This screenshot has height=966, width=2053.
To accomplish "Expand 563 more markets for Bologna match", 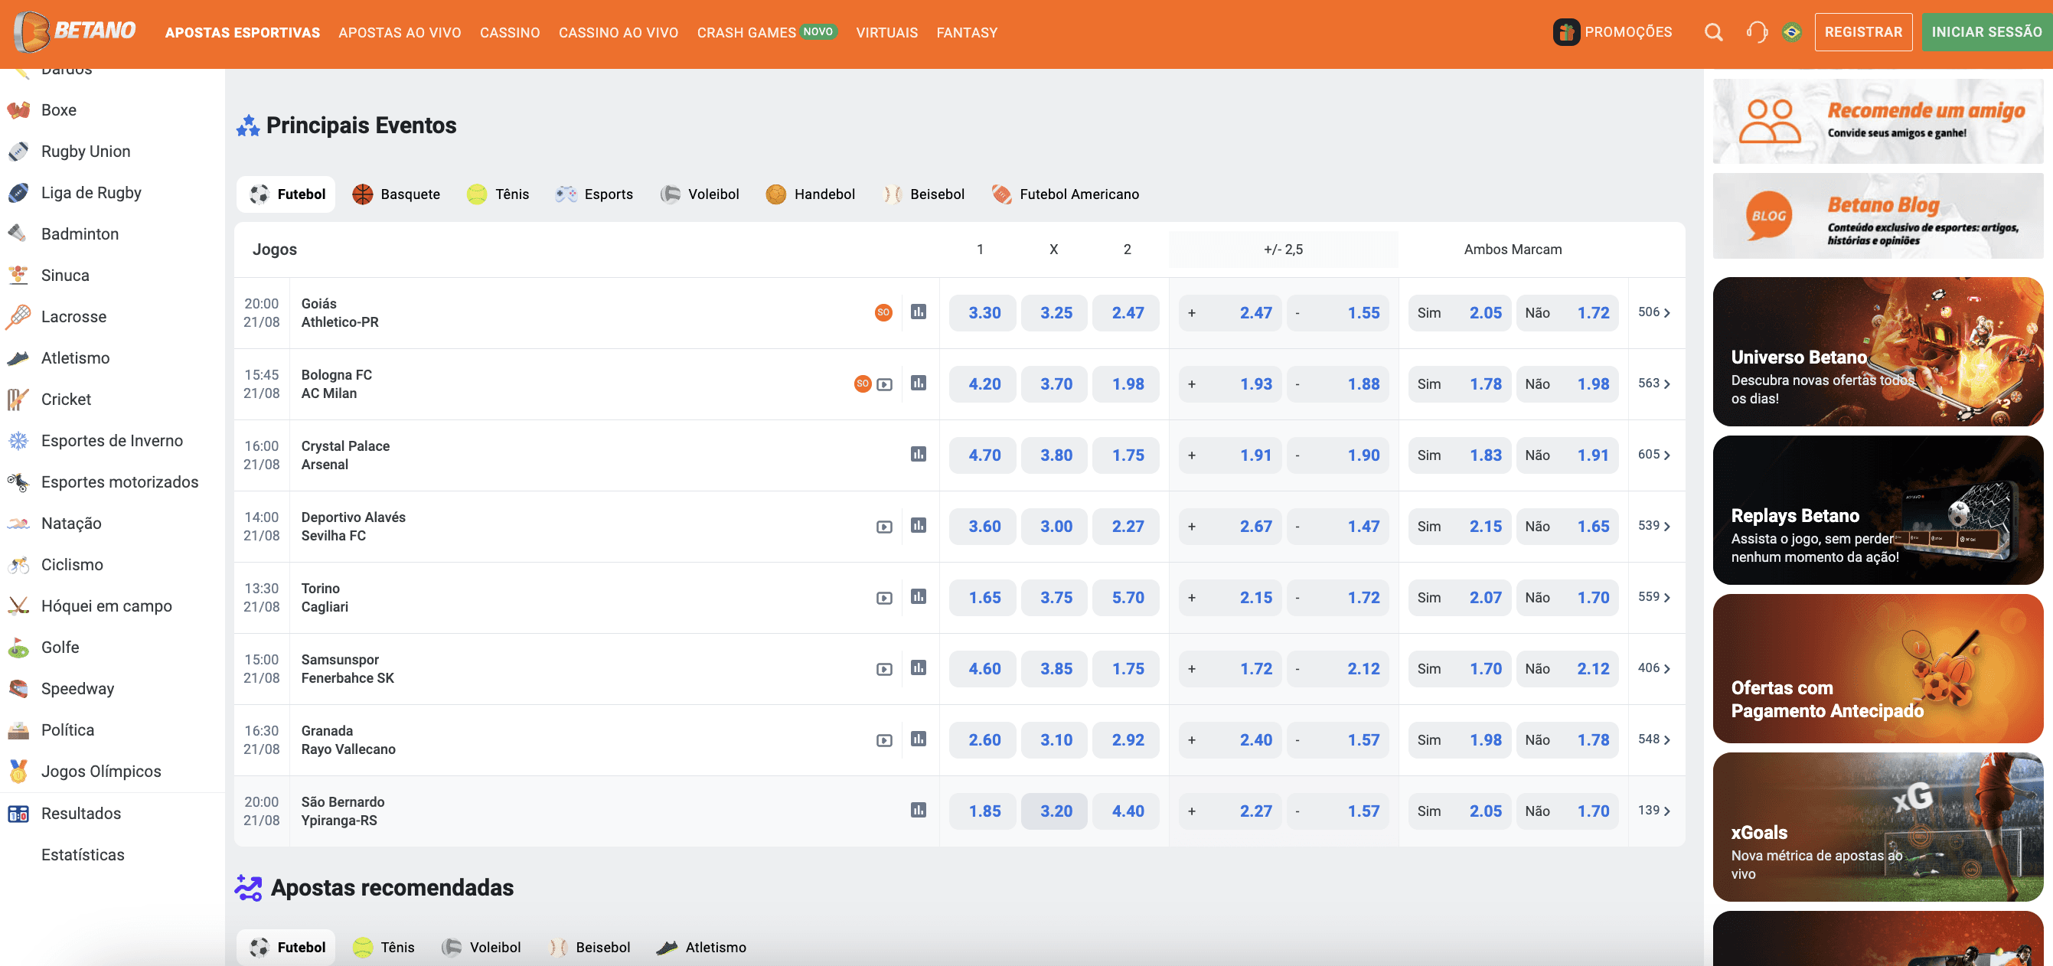I will tap(1653, 383).
